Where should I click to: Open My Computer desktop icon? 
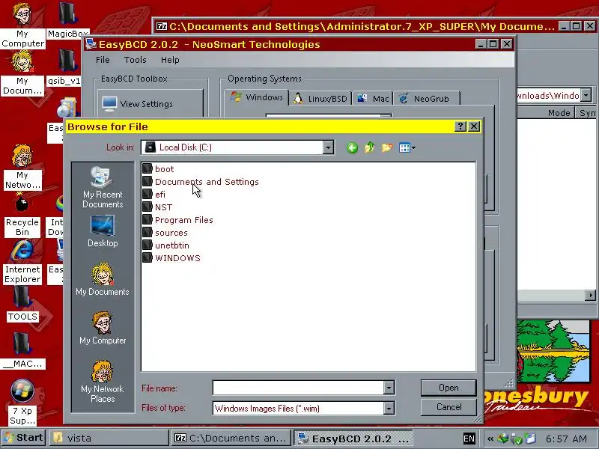22,25
